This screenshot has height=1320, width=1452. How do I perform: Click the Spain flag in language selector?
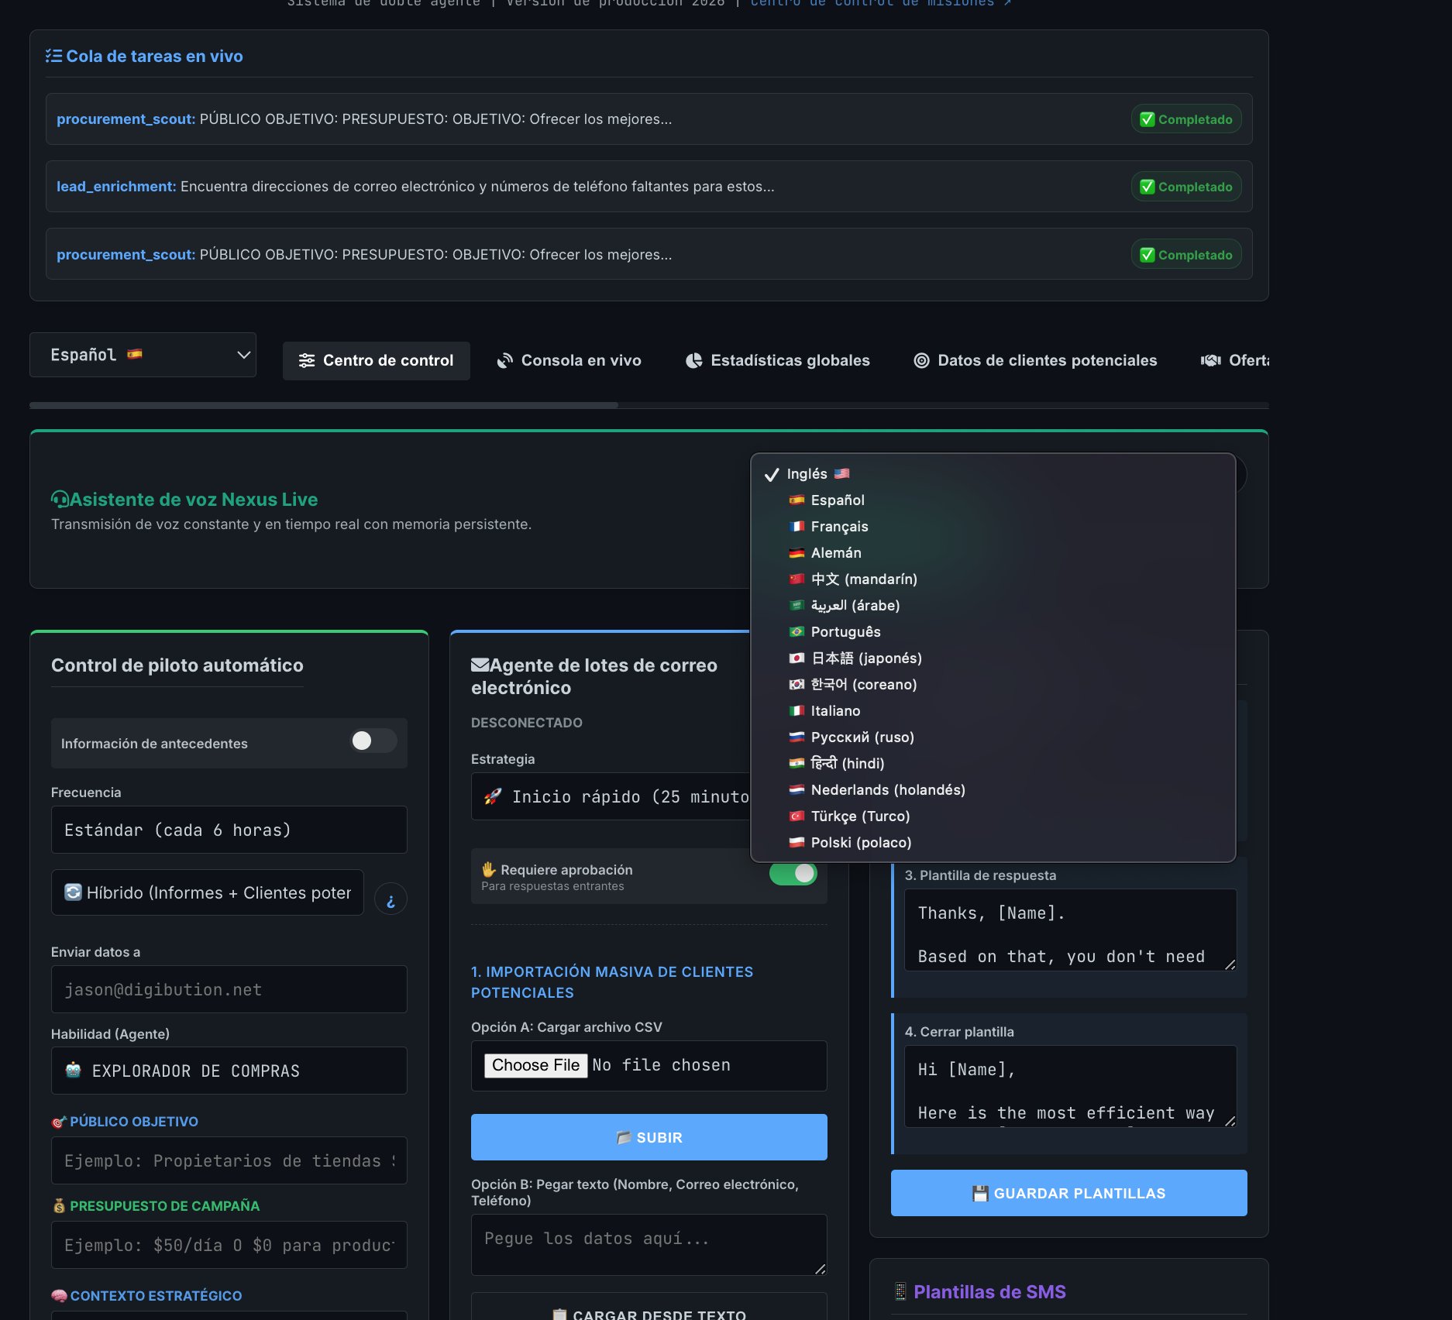(x=135, y=354)
